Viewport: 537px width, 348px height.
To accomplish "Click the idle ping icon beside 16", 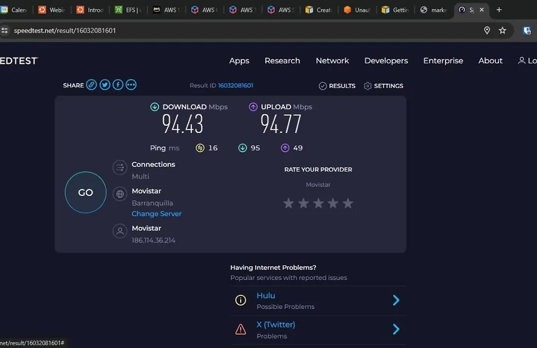I will (200, 148).
